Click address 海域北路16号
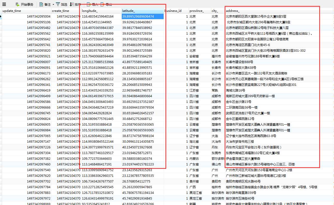Viewport: 334px width, 205px height. (x=235, y=90)
